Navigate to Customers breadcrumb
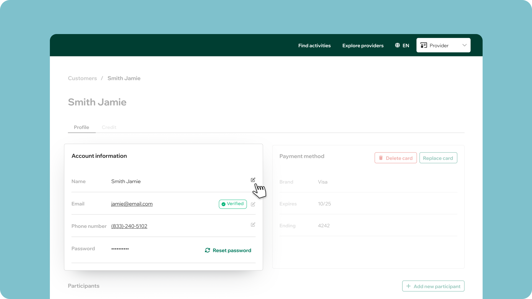The width and height of the screenshot is (532, 299). click(82, 78)
